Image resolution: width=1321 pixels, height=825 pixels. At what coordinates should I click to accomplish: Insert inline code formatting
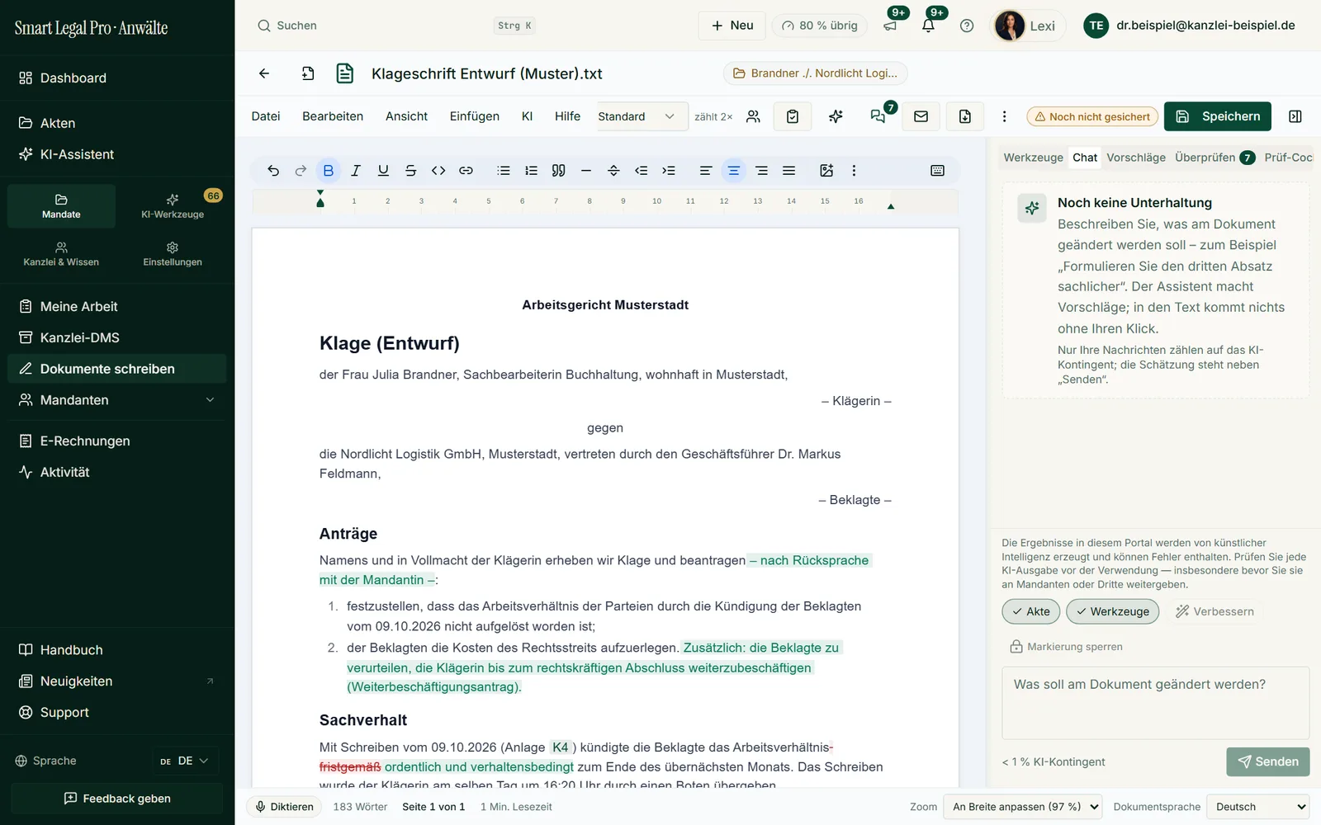(438, 171)
